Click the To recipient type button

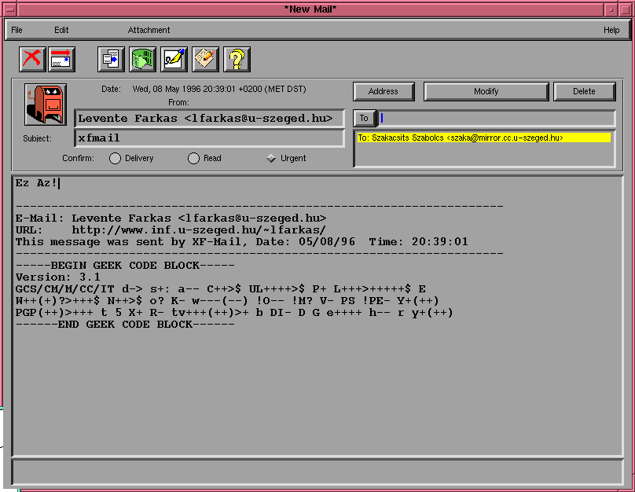(x=364, y=118)
